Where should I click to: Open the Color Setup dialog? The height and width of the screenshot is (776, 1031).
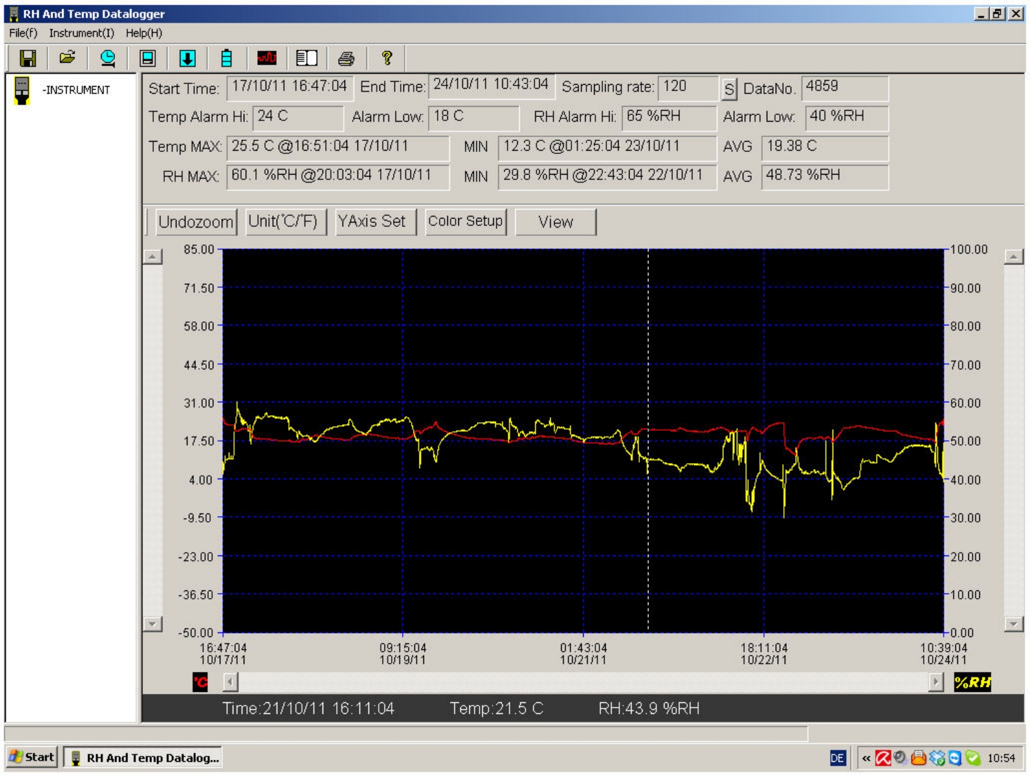tap(465, 222)
